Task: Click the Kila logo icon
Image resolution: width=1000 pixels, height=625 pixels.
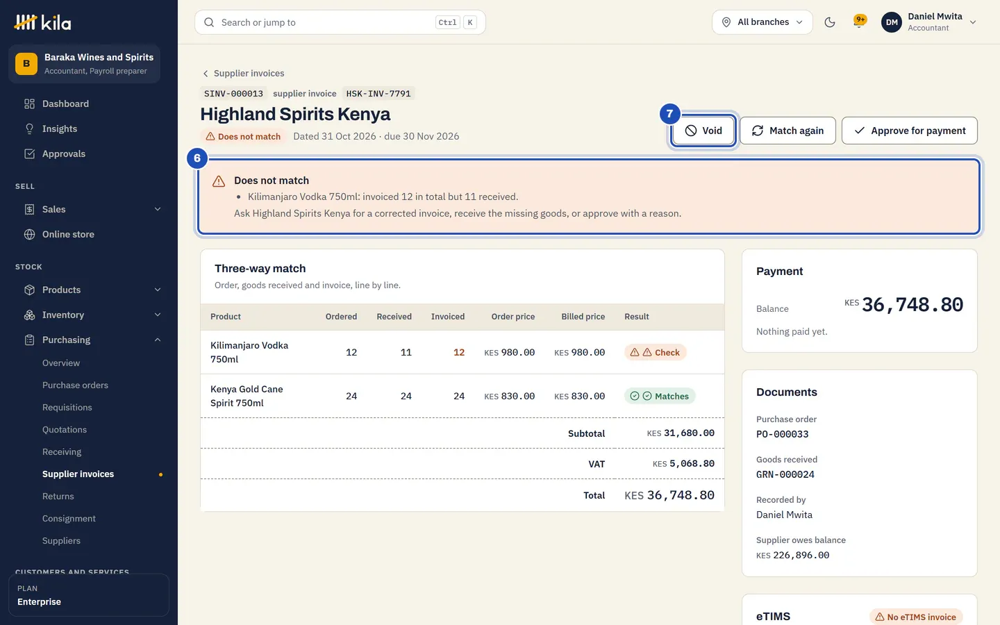Action: 26,22
